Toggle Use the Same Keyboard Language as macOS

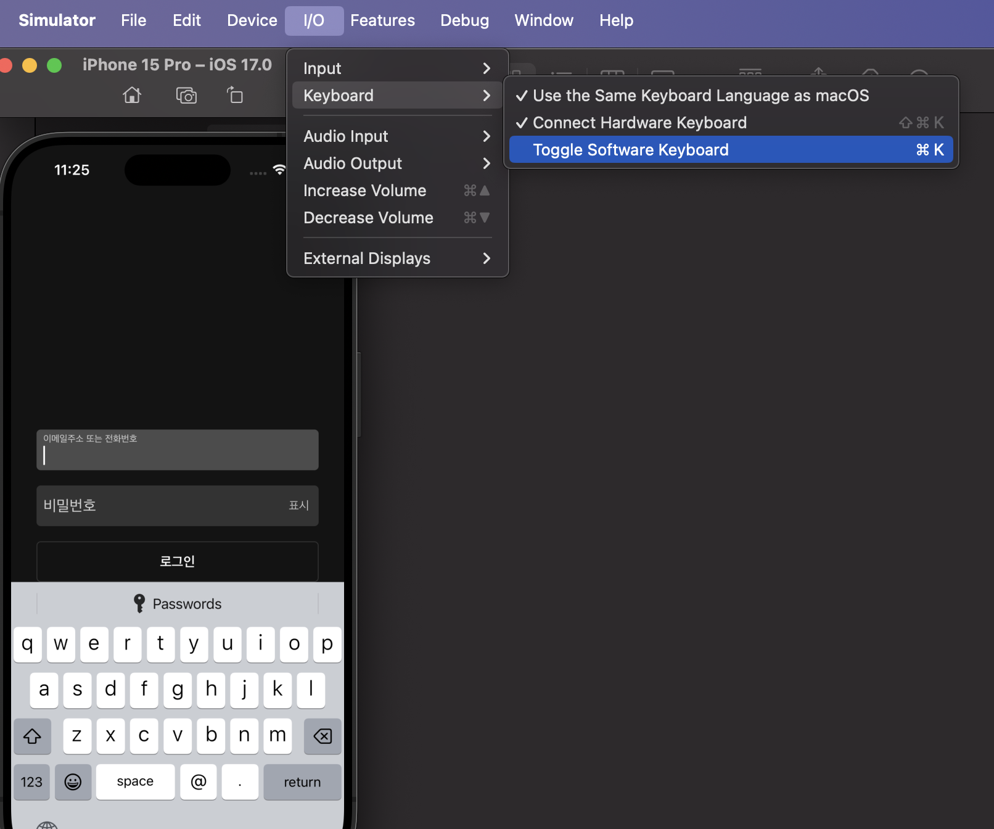pos(731,96)
